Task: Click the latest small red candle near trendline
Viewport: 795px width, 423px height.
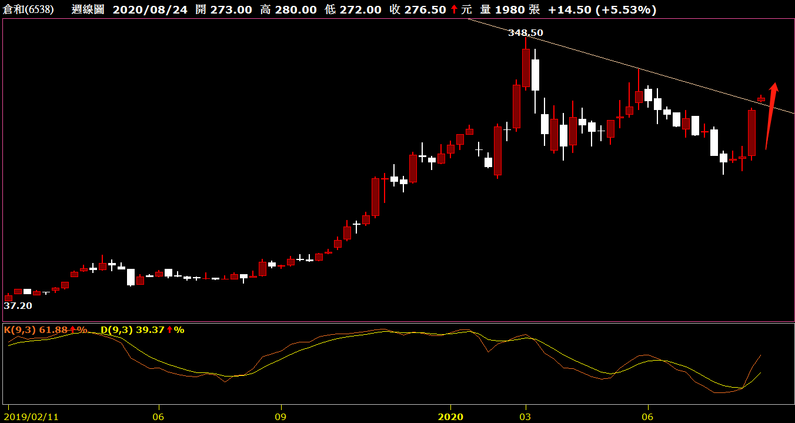Action: click(x=761, y=99)
